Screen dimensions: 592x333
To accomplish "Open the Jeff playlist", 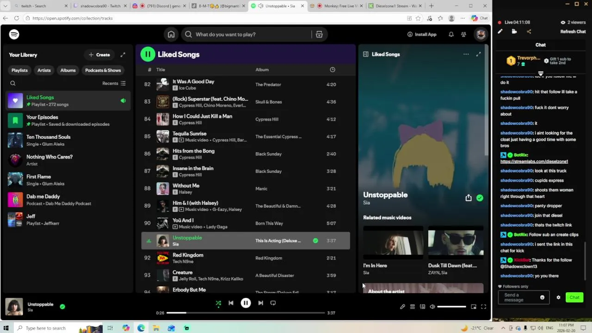I will tap(68, 220).
